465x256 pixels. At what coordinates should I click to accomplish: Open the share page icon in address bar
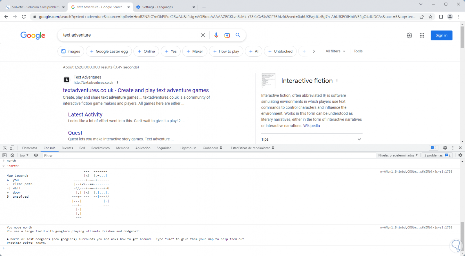click(x=422, y=17)
